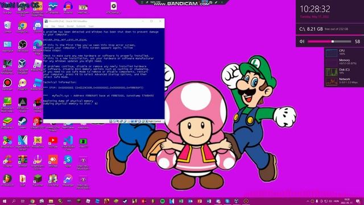Click the 10:28:32 clock widget
This screenshot has width=364, height=205.
(315, 9)
